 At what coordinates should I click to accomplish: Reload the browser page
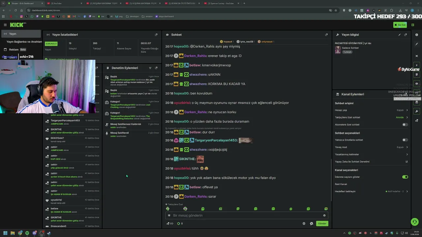16,10
